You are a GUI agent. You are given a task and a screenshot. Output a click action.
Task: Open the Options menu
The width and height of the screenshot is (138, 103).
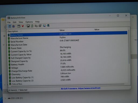point(29,22)
